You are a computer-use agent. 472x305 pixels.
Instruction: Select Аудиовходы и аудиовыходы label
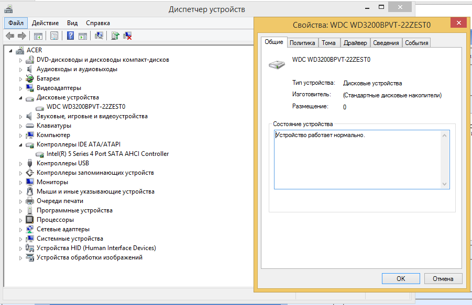pos(77,69)
